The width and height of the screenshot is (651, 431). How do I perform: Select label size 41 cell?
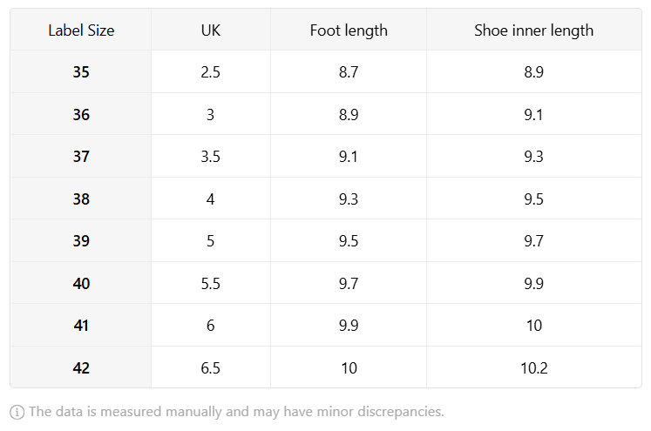tap(81, 326)
